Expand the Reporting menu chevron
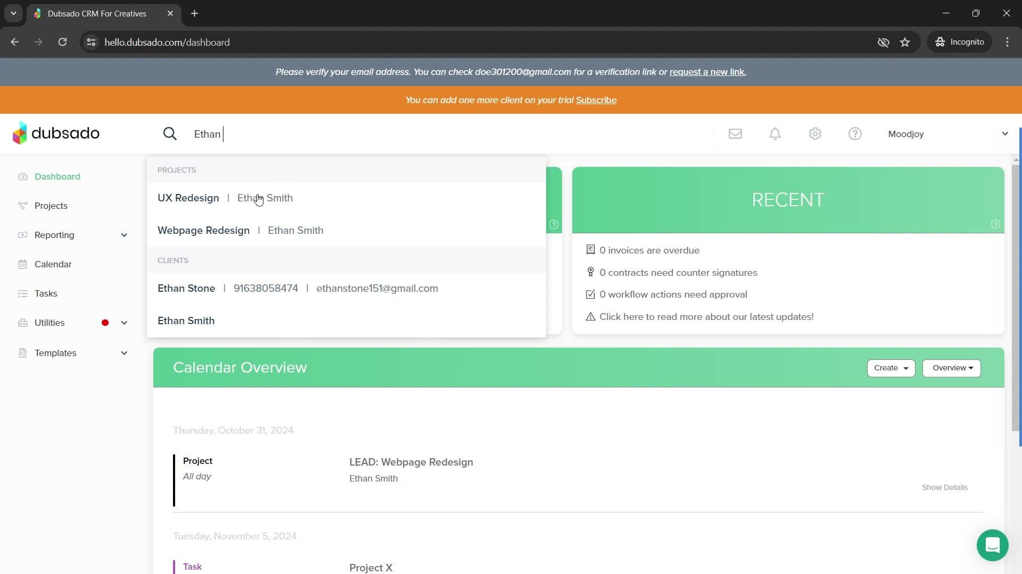This screenshot has height=574, width=1022. click(x=124, y=235)
